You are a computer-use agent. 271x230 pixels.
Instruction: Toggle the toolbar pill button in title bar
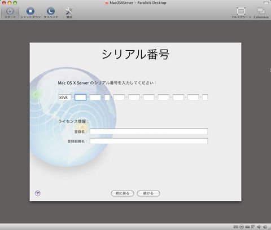click(266, 3)
